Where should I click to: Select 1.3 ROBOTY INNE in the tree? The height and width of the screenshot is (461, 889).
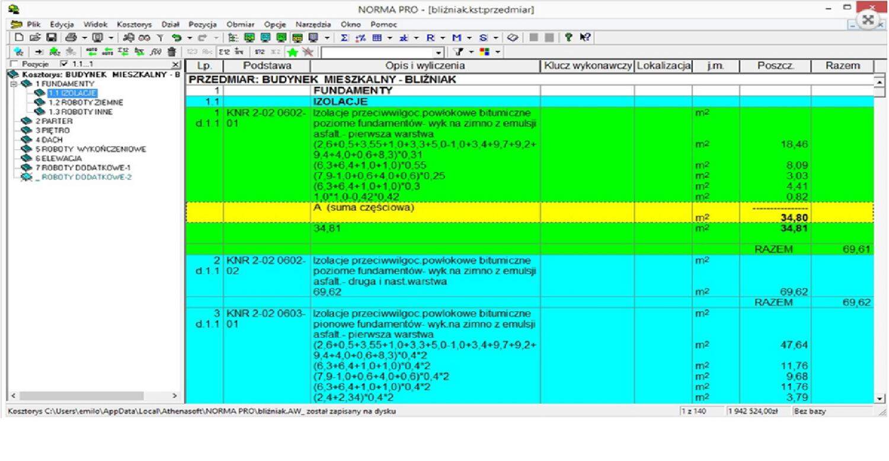tap(80, 111)
